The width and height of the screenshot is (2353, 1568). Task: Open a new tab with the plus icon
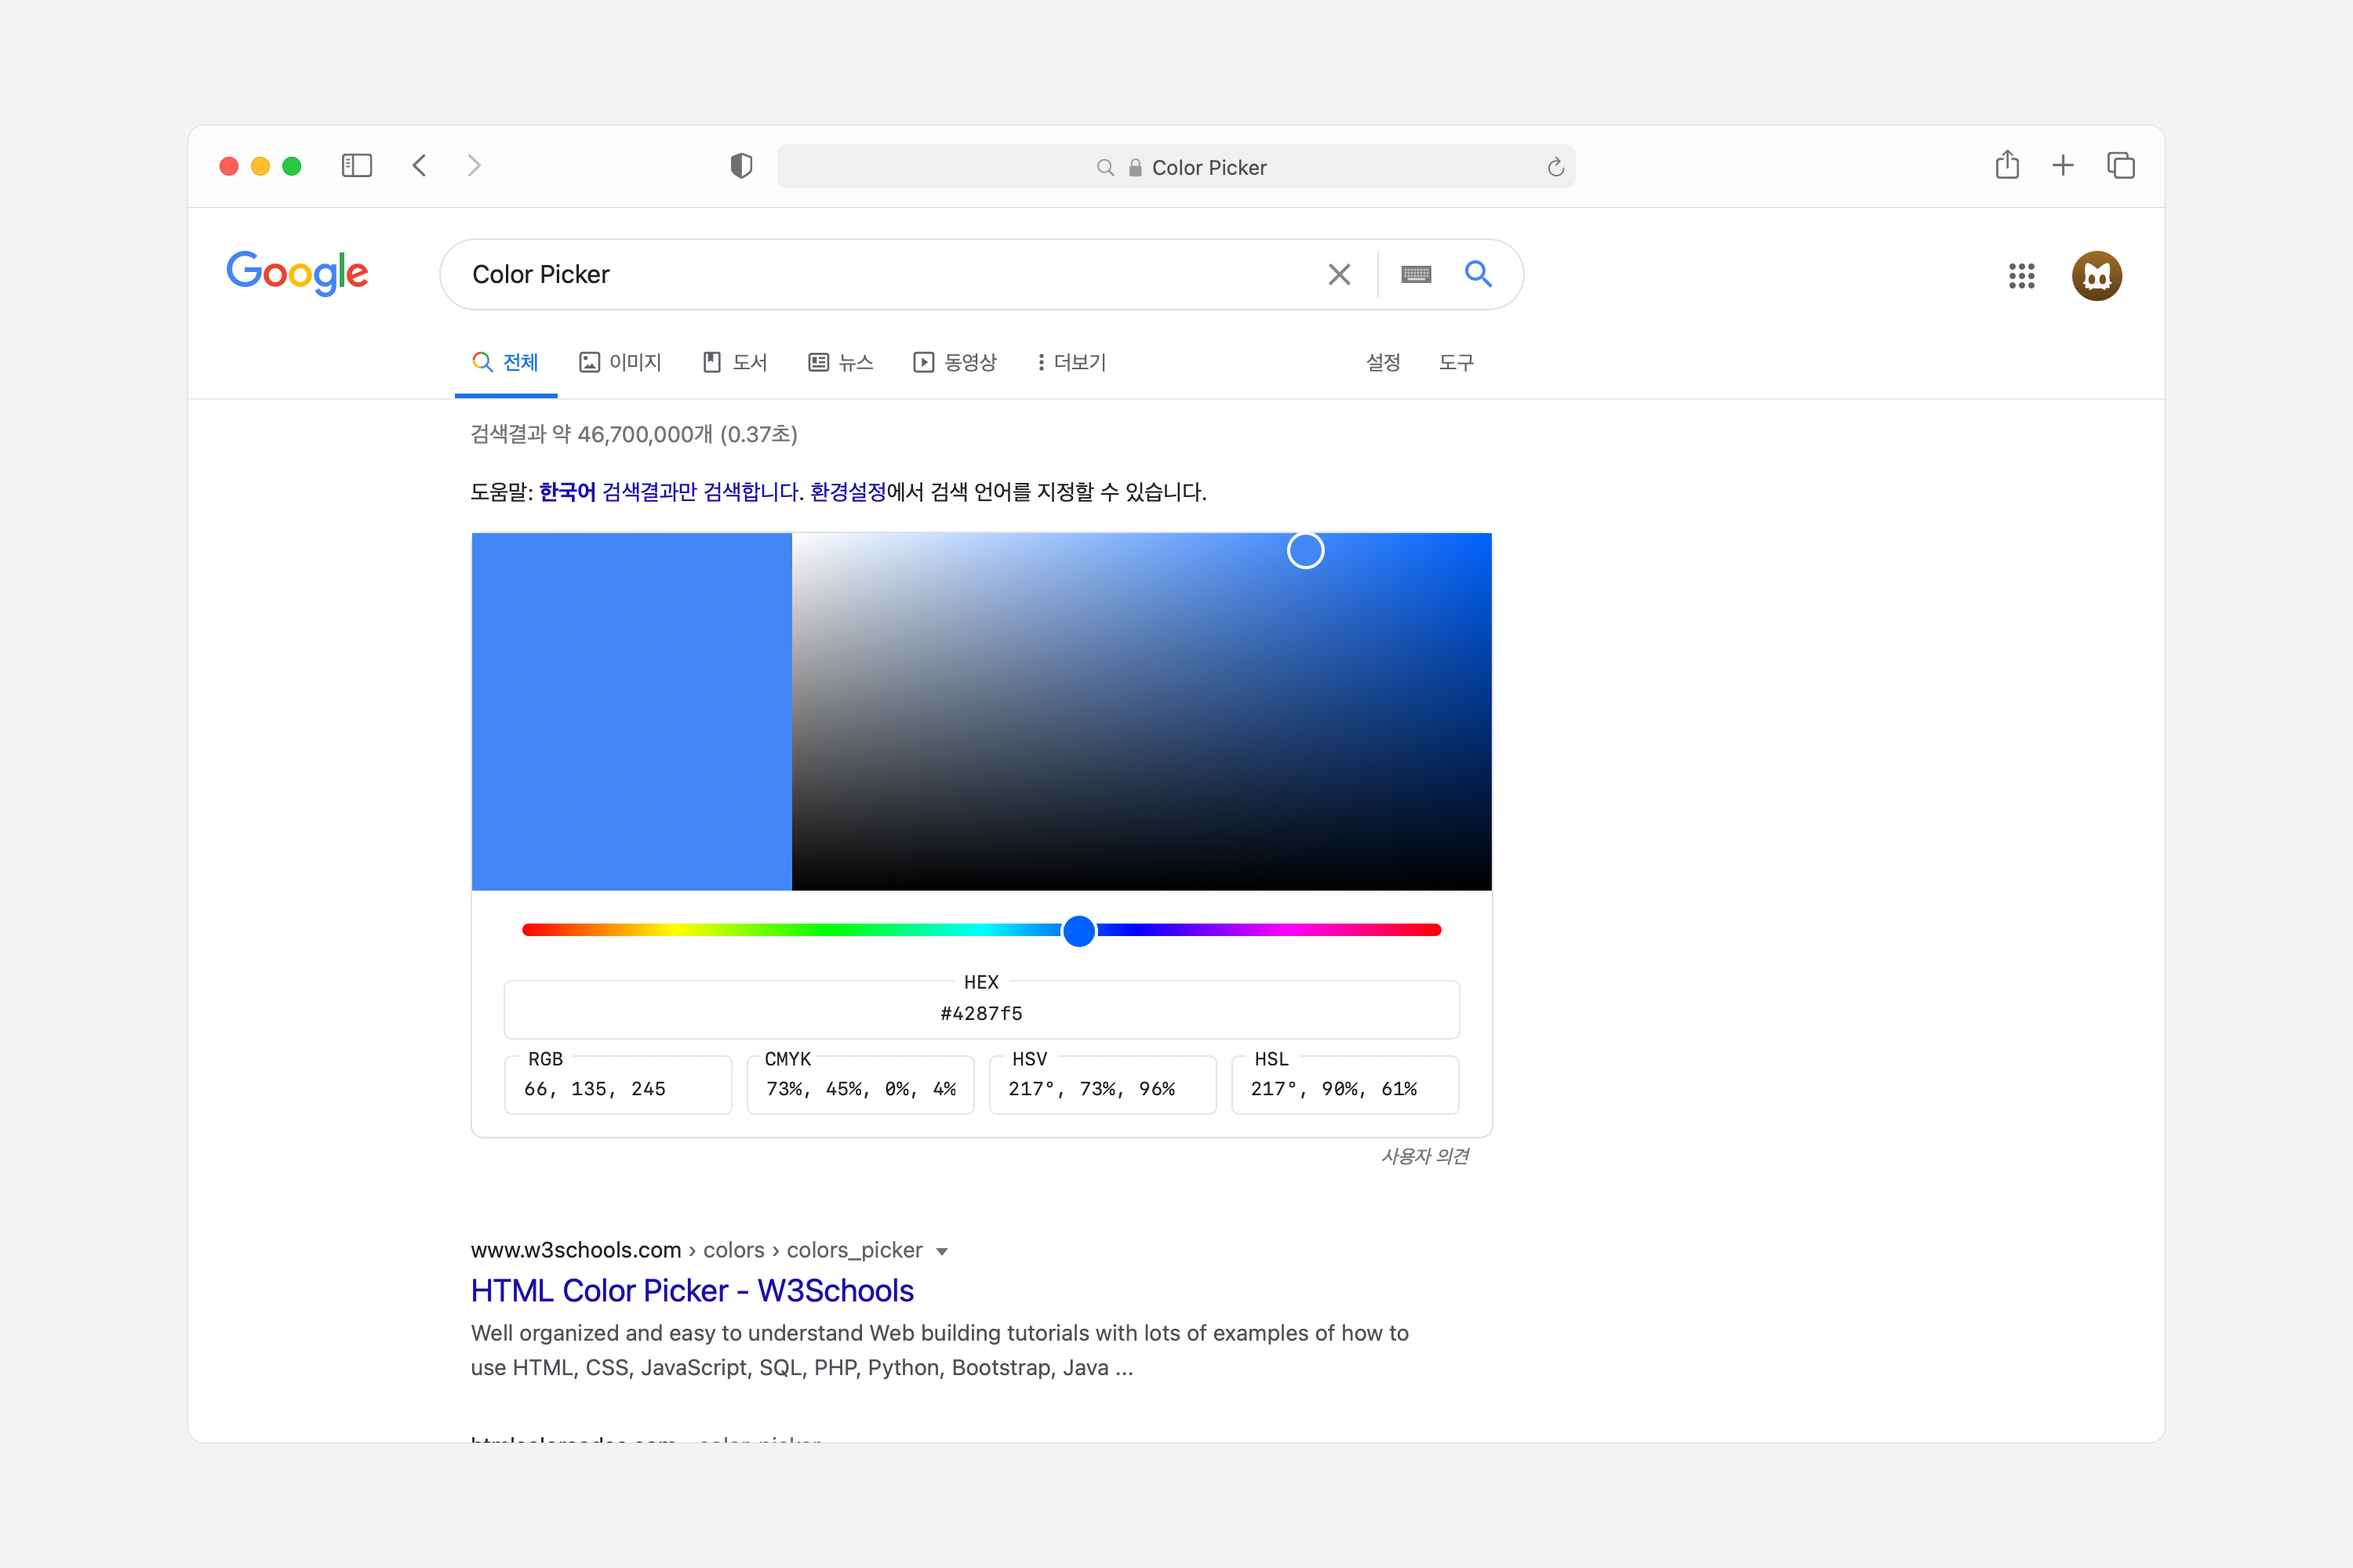(x=2063, y=165)
